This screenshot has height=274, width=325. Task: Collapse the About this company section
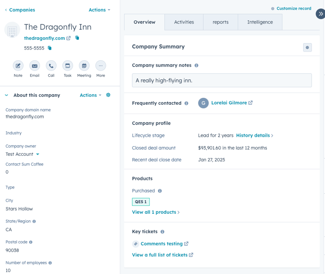pos(6,96)
